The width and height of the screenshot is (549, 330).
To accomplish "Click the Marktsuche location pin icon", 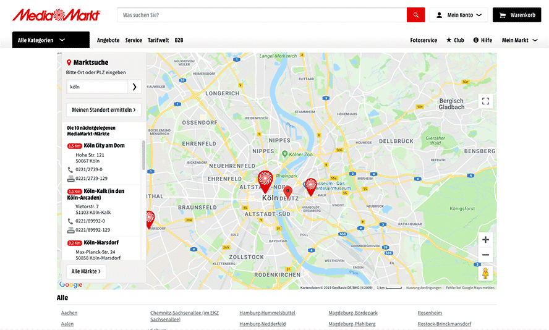I will (x=69, y=62).
